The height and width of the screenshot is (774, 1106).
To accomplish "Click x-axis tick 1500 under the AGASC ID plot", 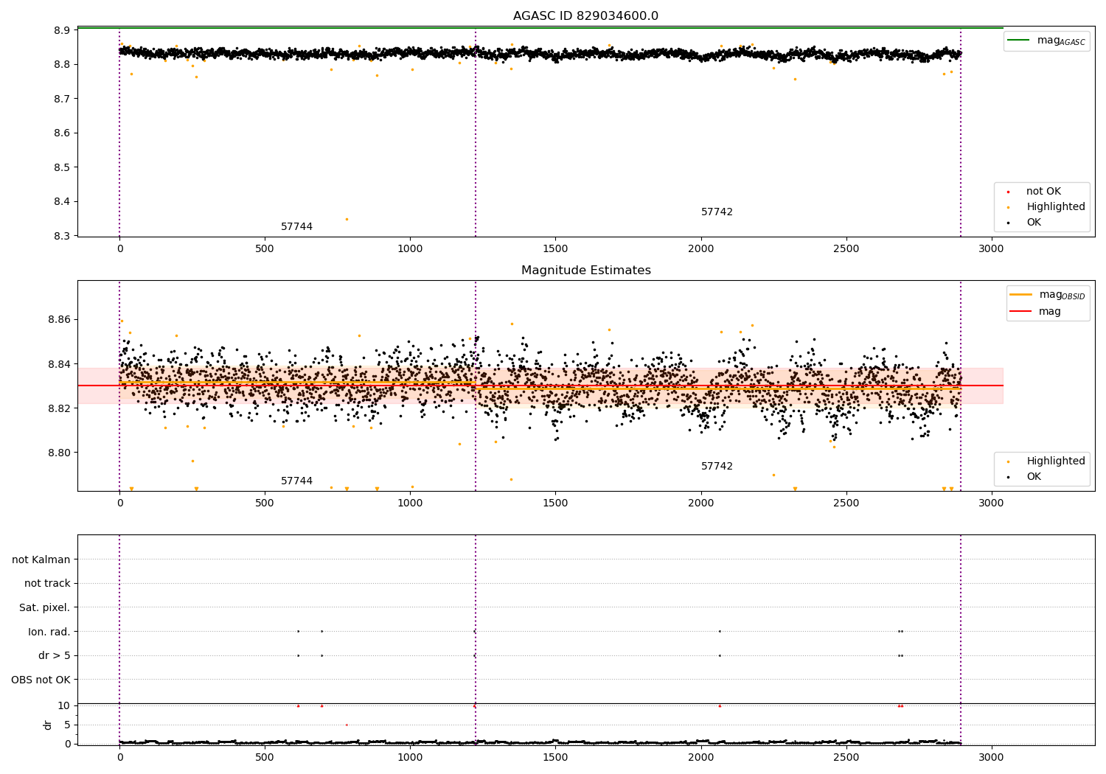I will pyautogui.click(x=555, y=249).
